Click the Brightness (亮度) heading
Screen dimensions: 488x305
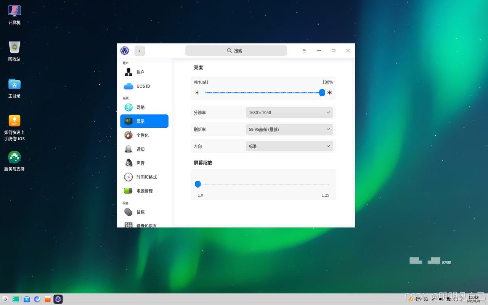pyautogui.click(x=198, y=67)
